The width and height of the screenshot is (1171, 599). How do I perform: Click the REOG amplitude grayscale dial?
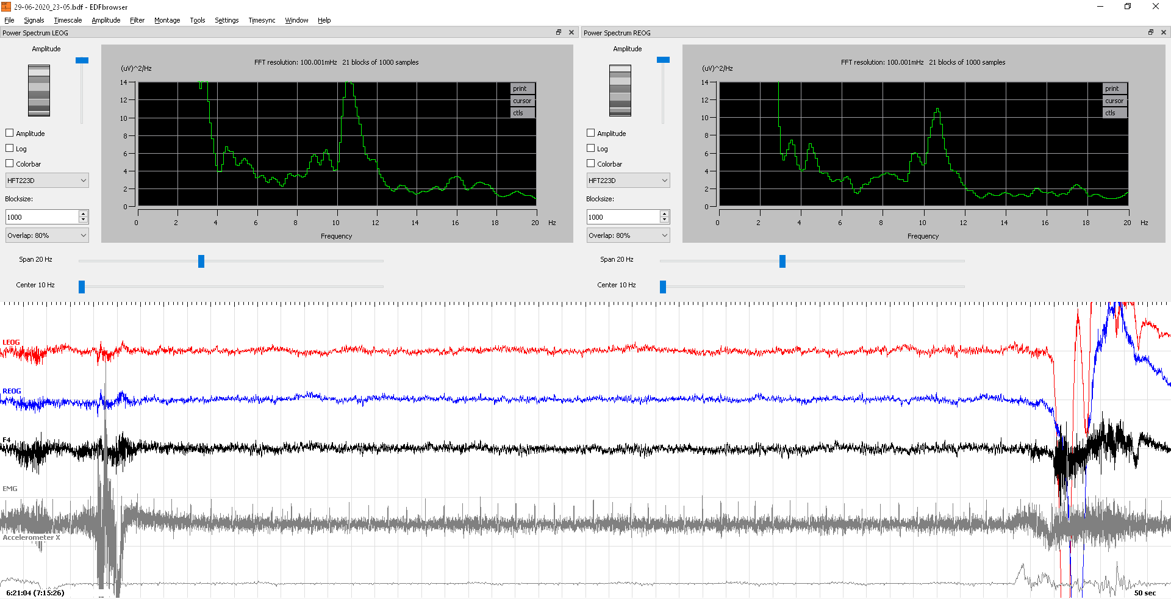(x=620, y=90)
